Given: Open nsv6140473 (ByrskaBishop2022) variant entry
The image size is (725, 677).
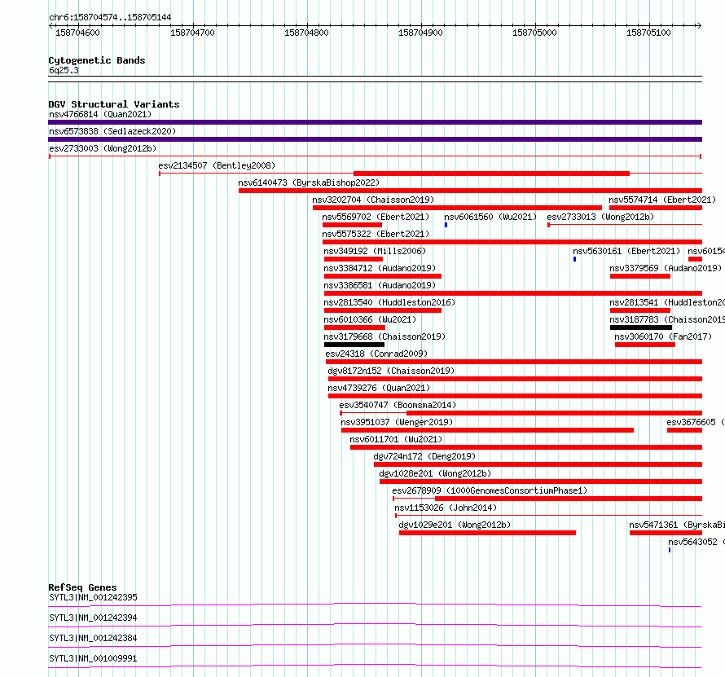Looking at the screenshot, I should point(309,182).
